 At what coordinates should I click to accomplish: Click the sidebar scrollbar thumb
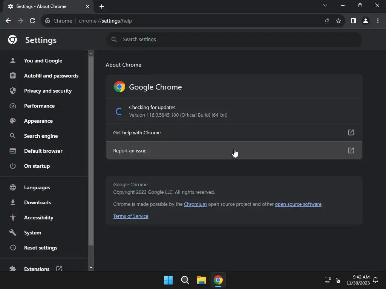click(91, 151)
